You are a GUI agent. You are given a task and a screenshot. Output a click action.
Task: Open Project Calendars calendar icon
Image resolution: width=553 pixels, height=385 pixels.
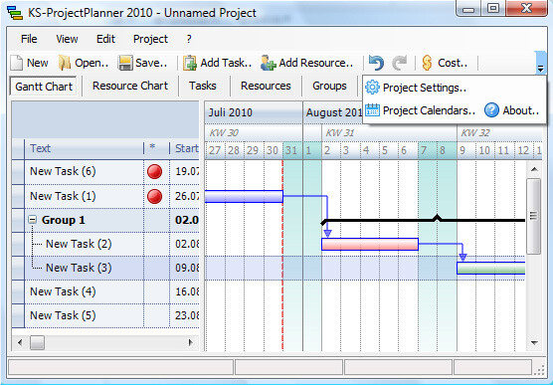click(372, 110)
